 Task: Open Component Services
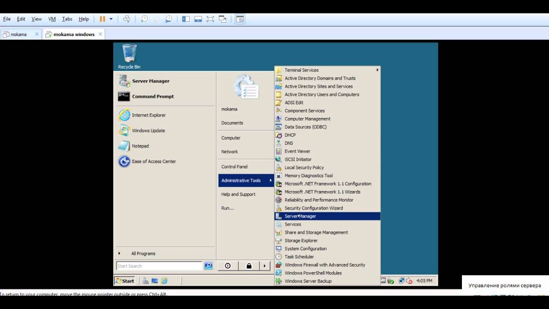(x=327, y=111)
